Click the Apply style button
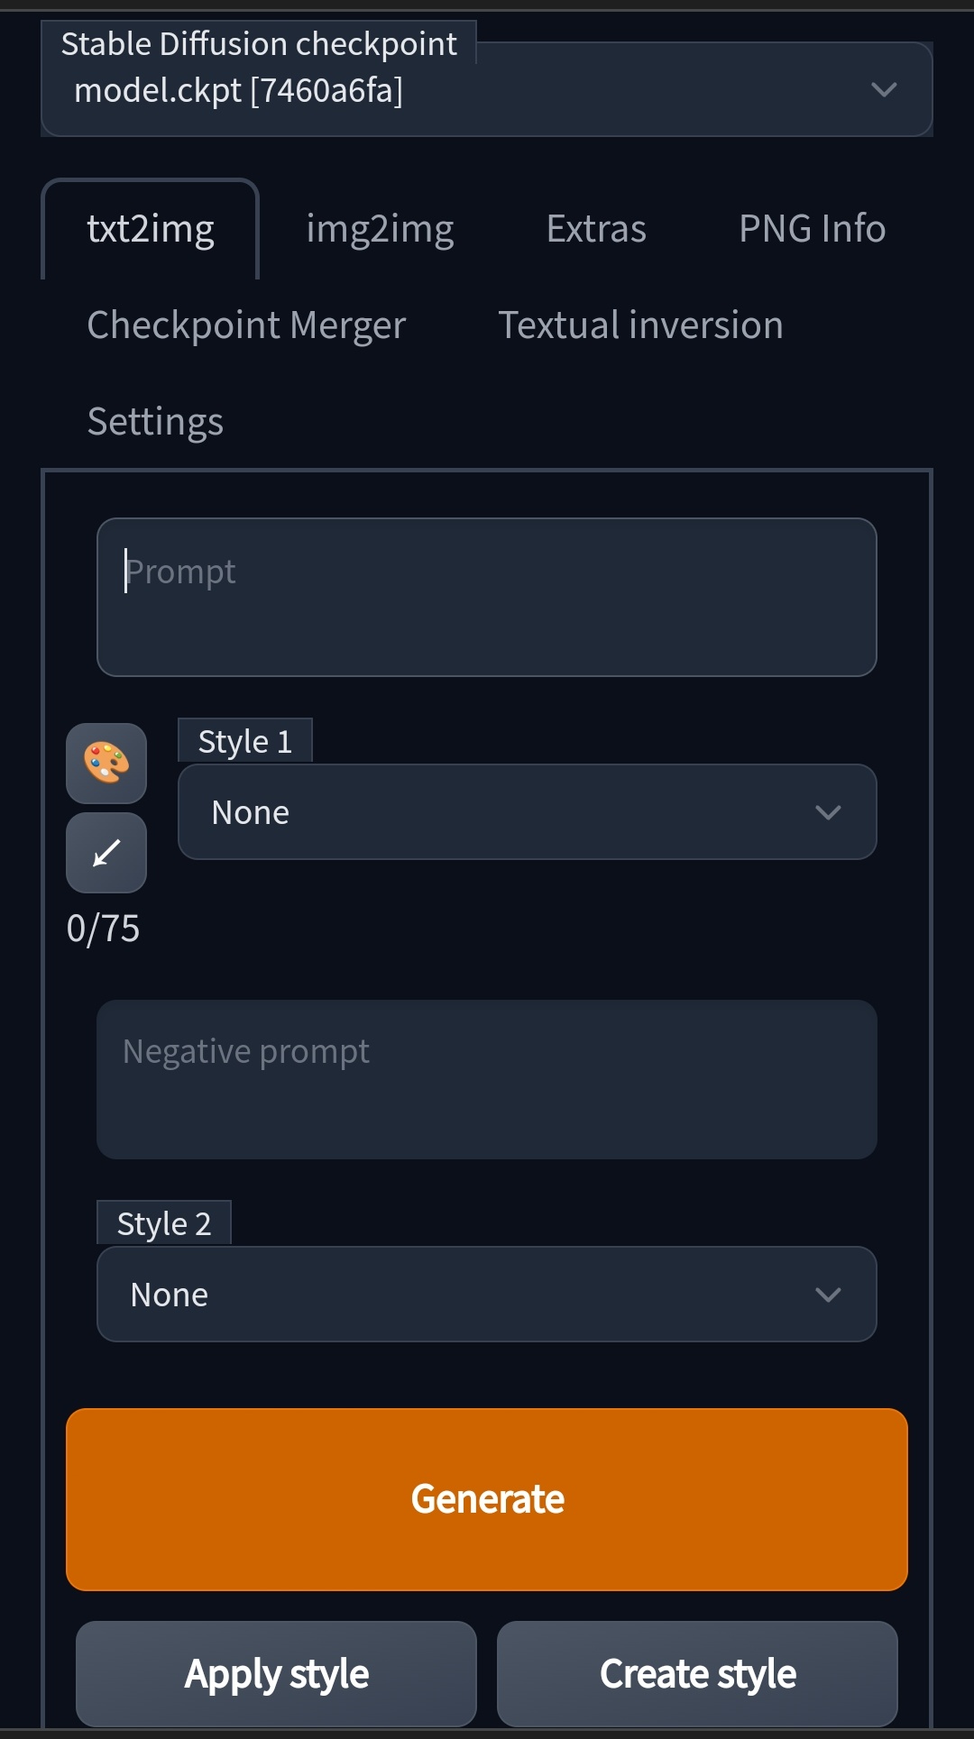 click(276, 1673)
